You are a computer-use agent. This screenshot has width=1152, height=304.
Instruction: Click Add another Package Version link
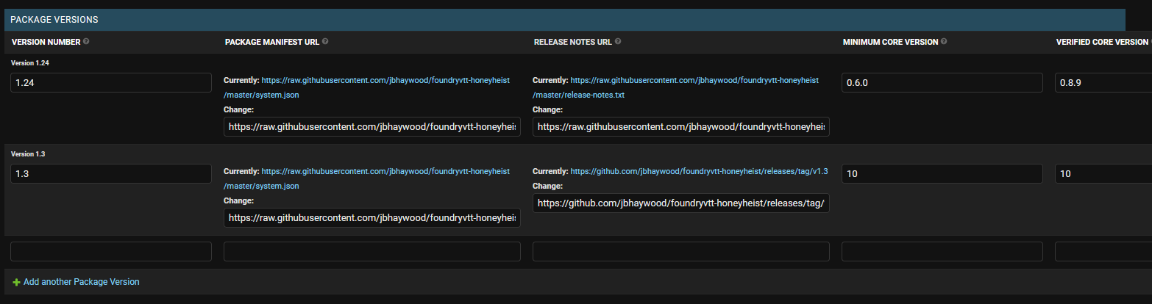point(81,282)
